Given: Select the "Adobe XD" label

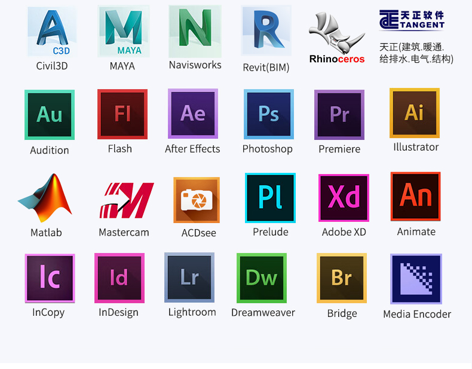Looking at the screenshot, I should (344, 232).
